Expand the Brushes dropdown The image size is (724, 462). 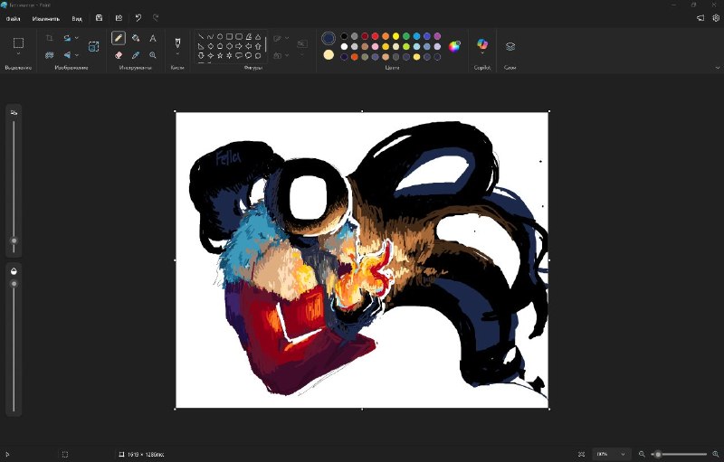click(x=177, y=54)
